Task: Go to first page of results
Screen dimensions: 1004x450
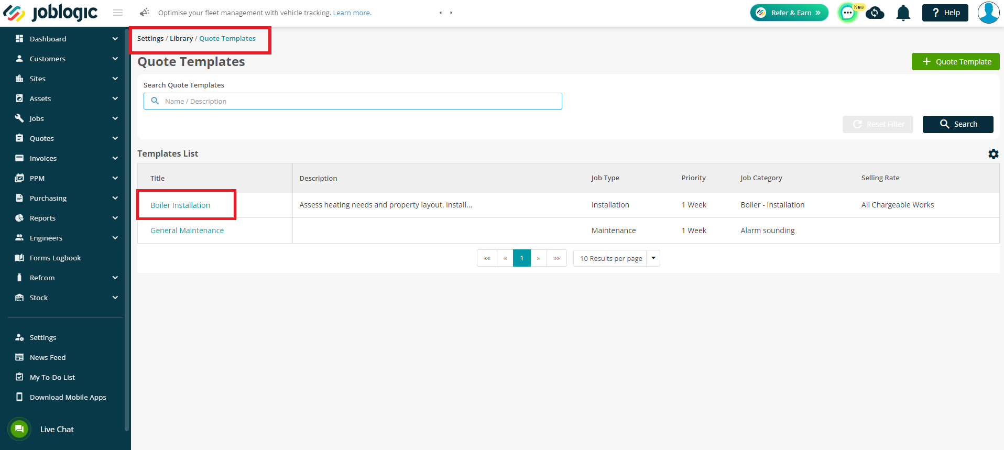Action: coord(487,258)
